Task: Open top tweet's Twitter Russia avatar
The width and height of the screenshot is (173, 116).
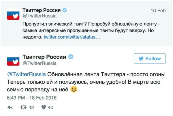Action: [13, 14]
